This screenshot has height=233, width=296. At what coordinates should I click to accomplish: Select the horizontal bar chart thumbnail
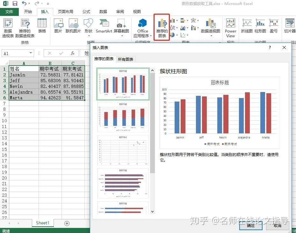(123, 183)
